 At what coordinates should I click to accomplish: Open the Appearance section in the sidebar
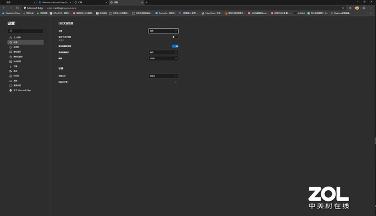25,42
